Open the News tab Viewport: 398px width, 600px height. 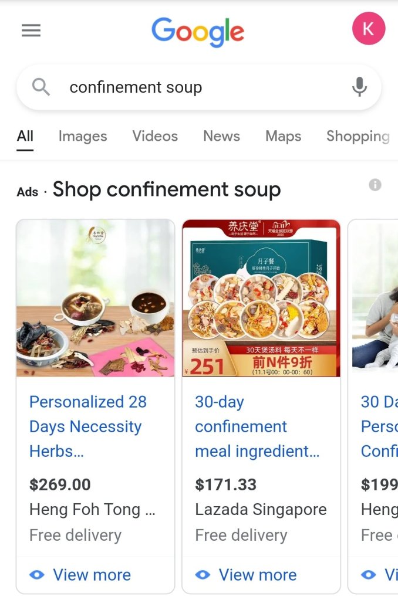tap(221, 136)
